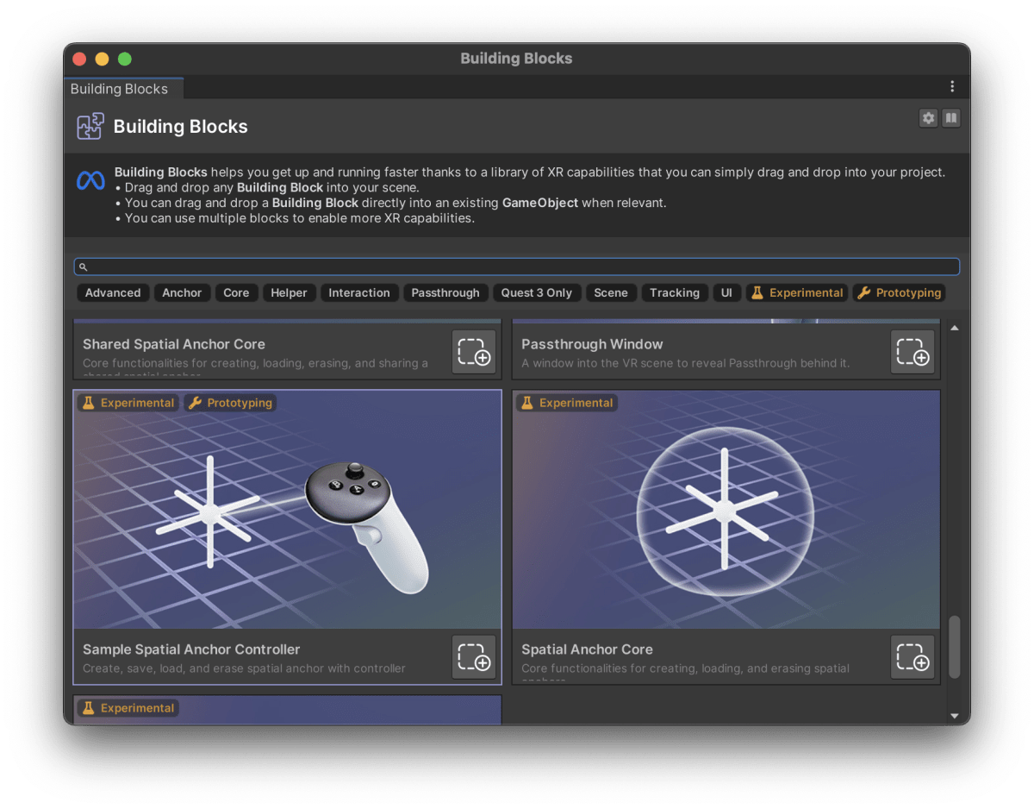This screenshot has width=1034, height=809.
Task: Click 'Spatial Anchor Core' title text
Action: pyautogui.click(x=587, y=649)
